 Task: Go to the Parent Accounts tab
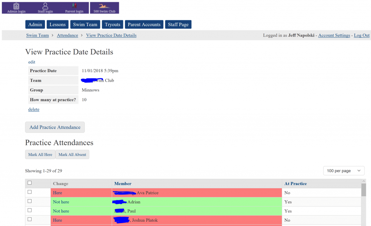(x=144, y=24)
